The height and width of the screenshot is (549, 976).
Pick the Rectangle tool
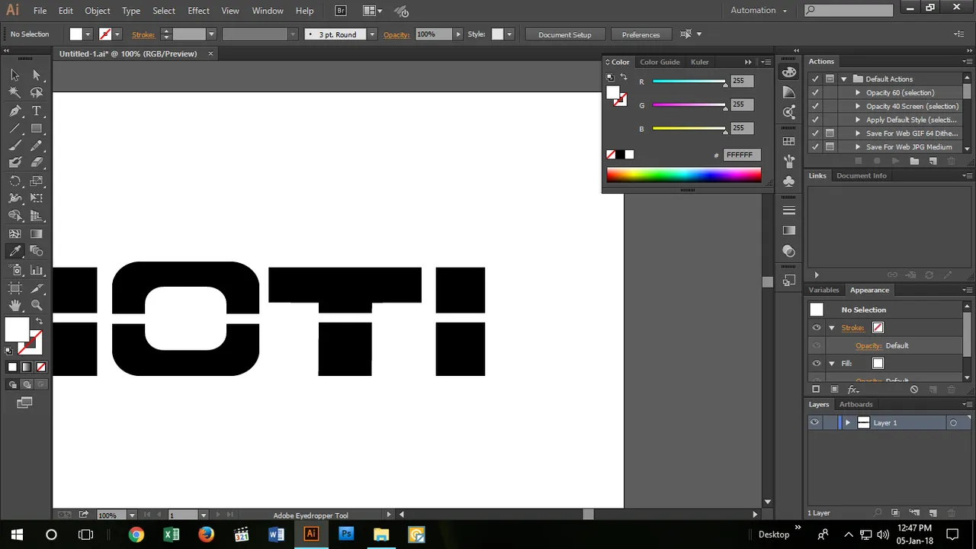[37, 129]
